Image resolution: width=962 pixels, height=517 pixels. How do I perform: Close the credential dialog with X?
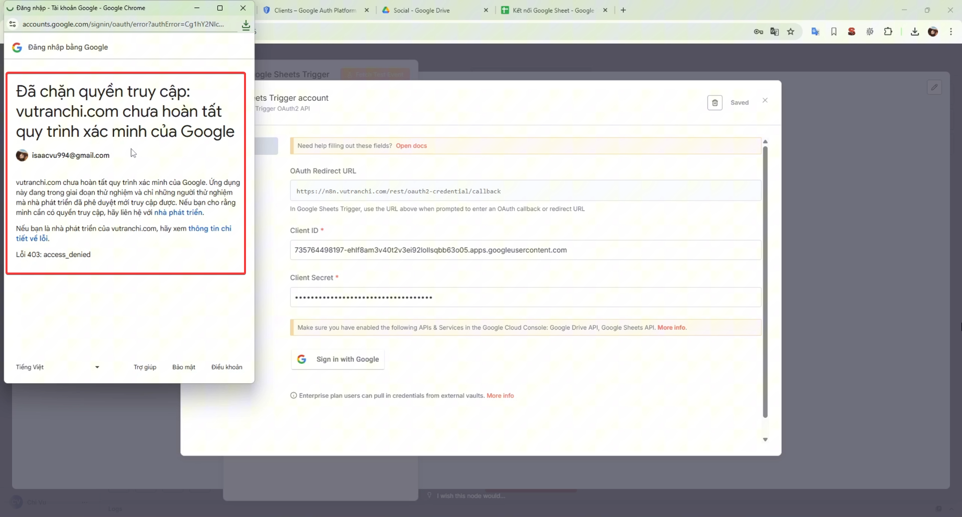[x=765, y=100]
